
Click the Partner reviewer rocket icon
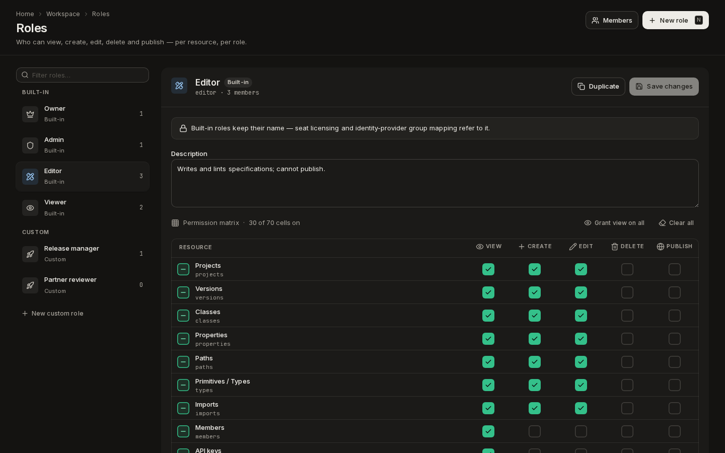30,285
